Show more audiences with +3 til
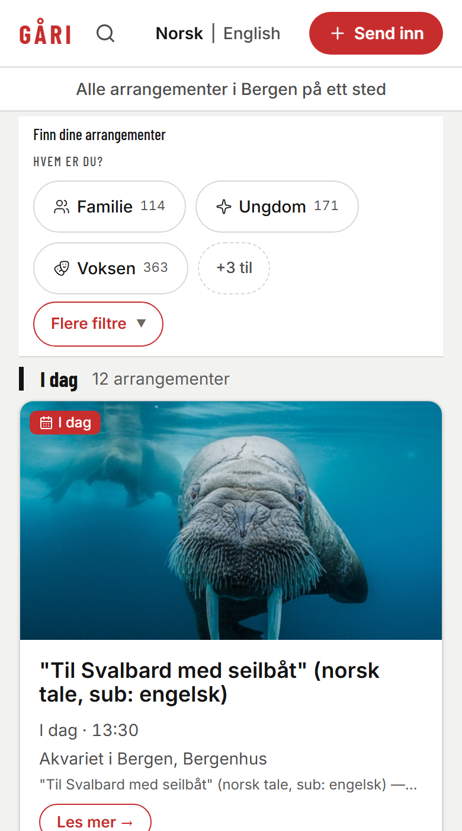Viewport: 462px width, 831px height. (x=234, y=268)
